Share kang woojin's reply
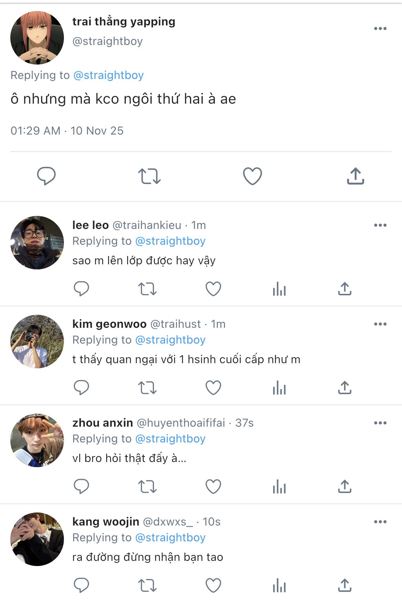402x600 pixels. 345,585
